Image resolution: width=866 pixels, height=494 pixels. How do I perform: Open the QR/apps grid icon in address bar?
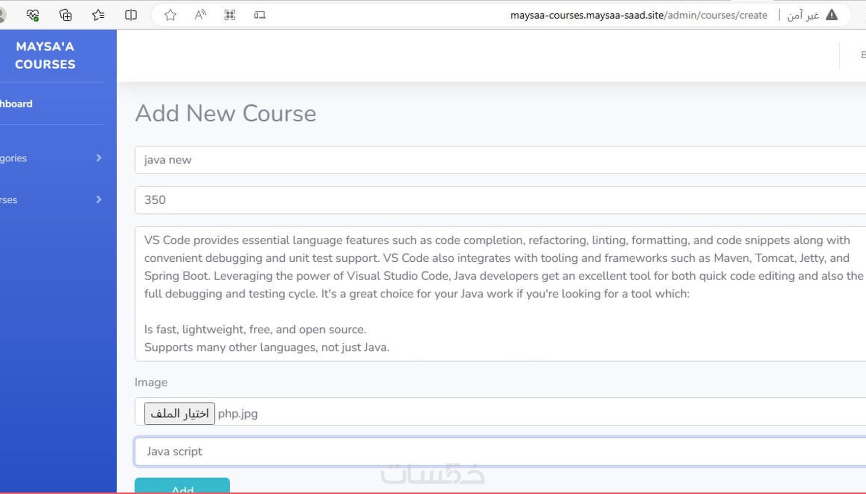tap(230, 15)
